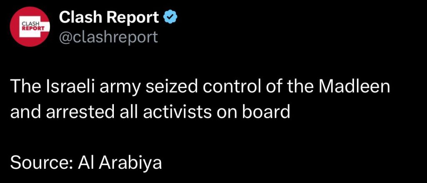Open the Clash Report profile avatar

(x=30, y=26)
